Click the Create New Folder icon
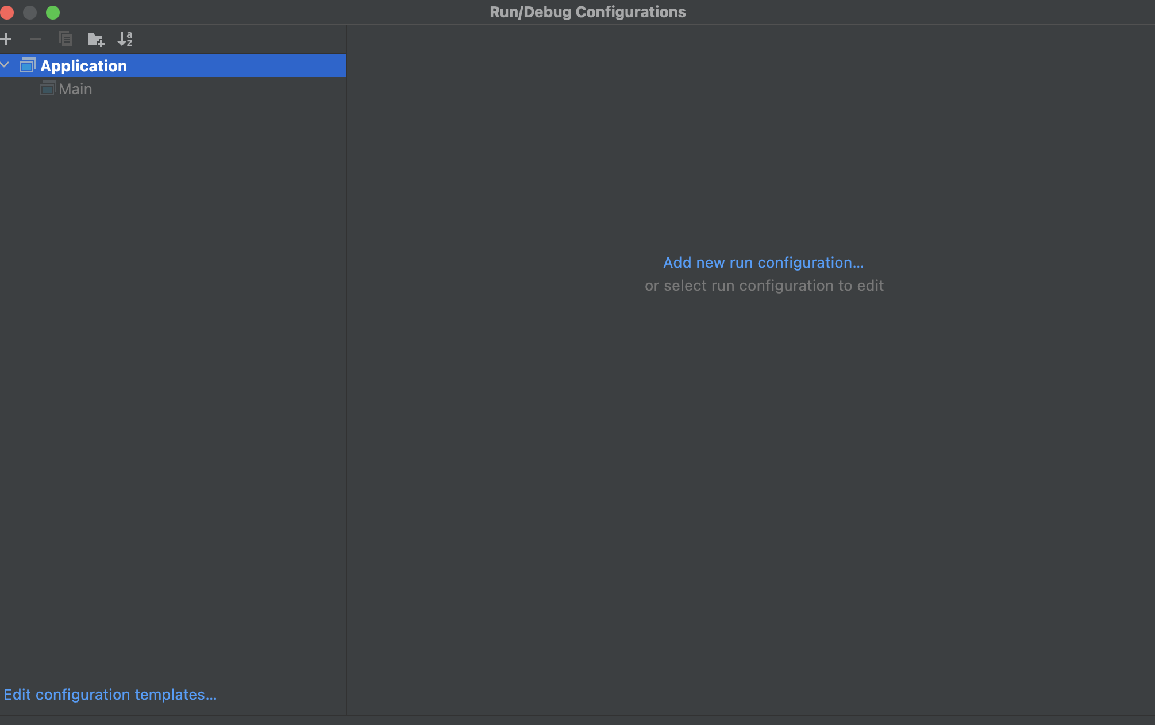 [x=96, y=39]
